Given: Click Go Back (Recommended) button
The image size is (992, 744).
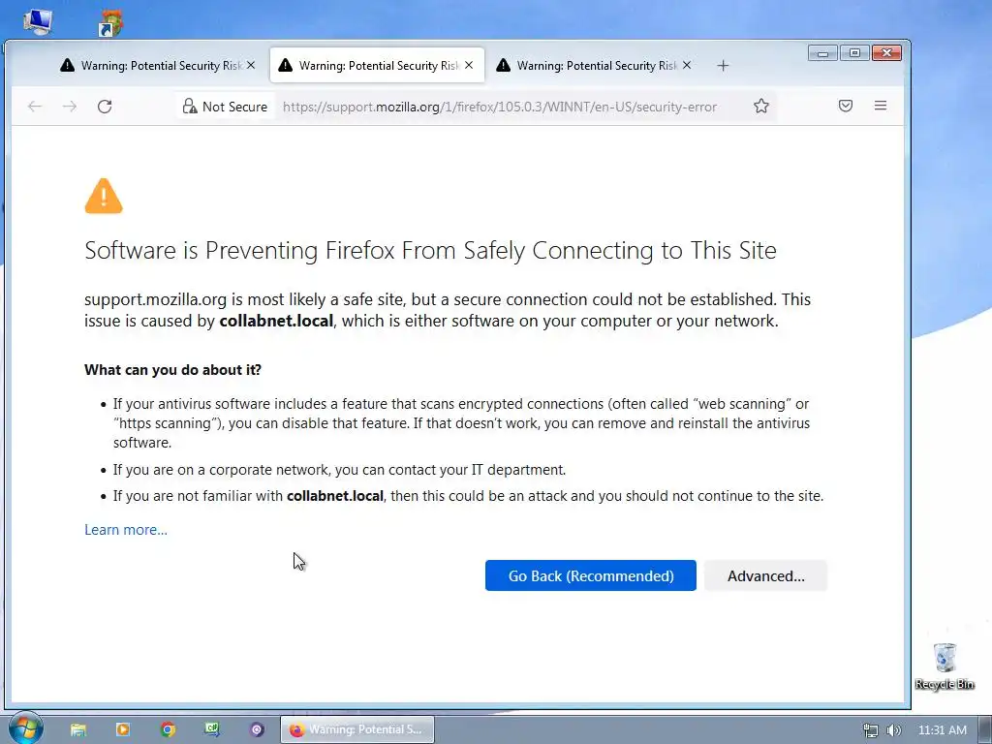Looking at the screenshot, I should [590, 575].
